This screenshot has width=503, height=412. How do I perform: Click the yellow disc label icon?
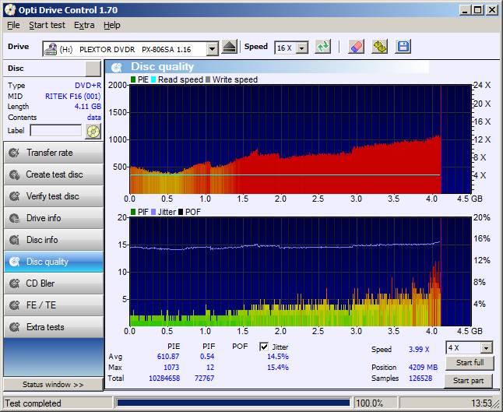tap(93, 132)
